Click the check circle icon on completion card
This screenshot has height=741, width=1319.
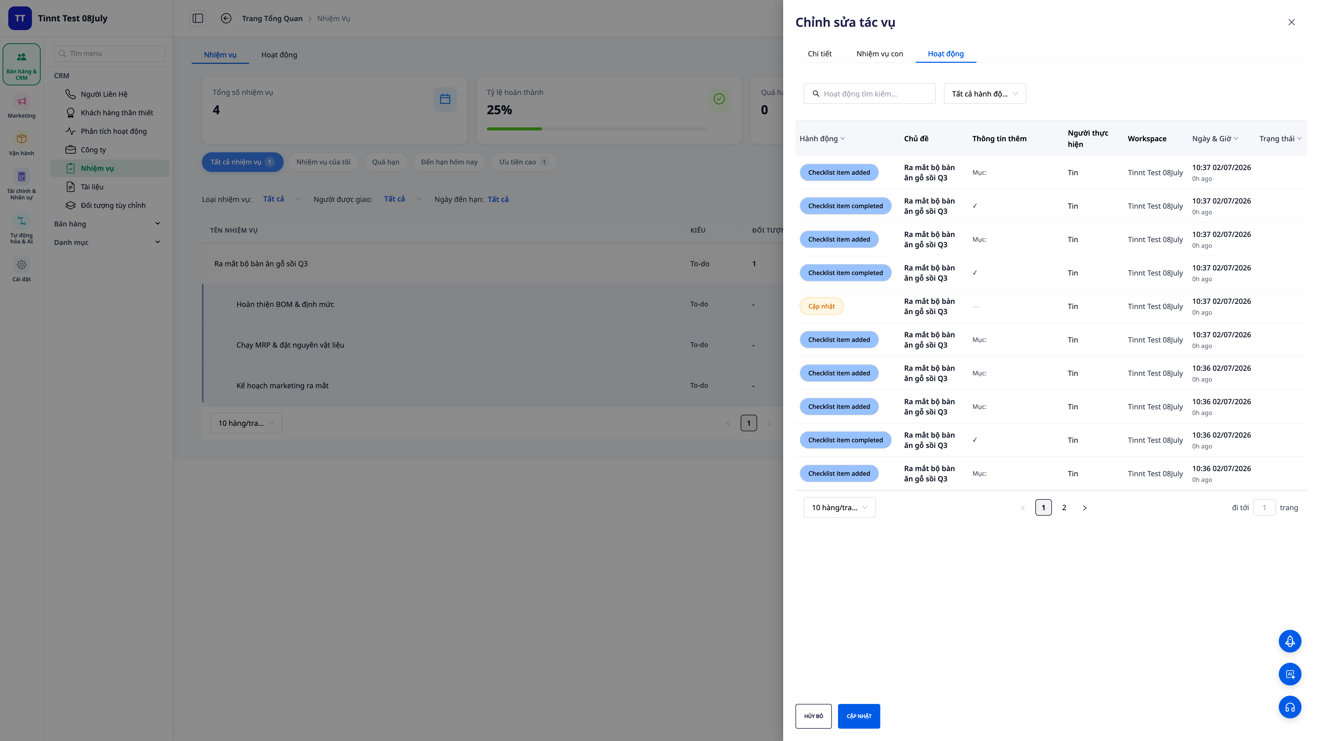(719, 99)
